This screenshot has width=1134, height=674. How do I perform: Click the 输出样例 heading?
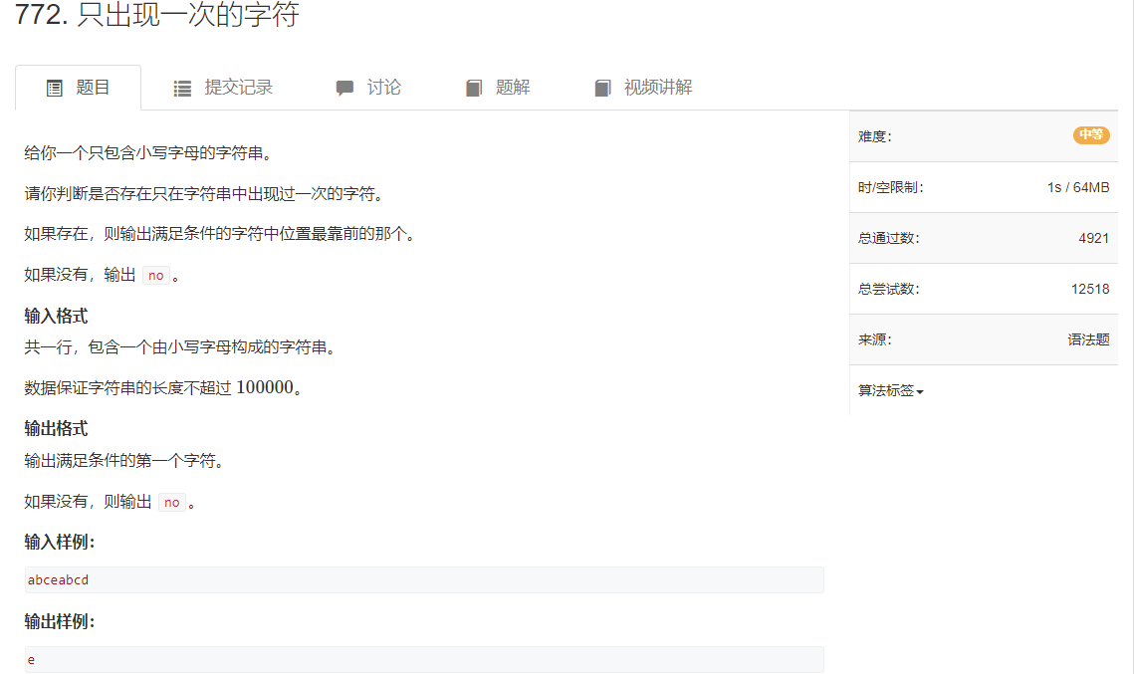(60, 621)
